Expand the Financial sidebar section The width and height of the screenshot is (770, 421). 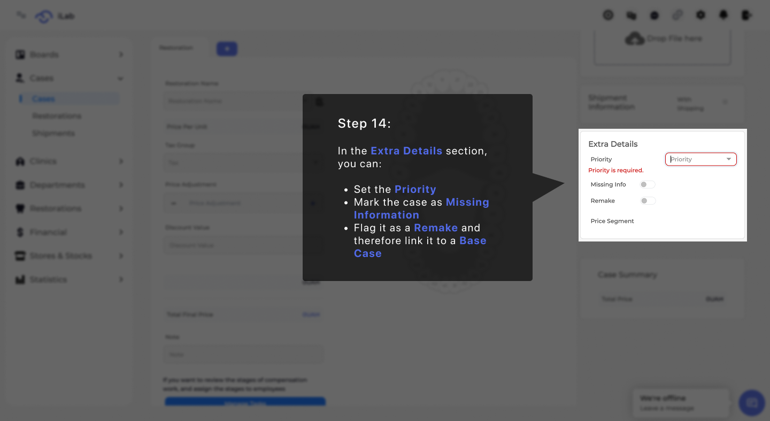coord(69,232)
